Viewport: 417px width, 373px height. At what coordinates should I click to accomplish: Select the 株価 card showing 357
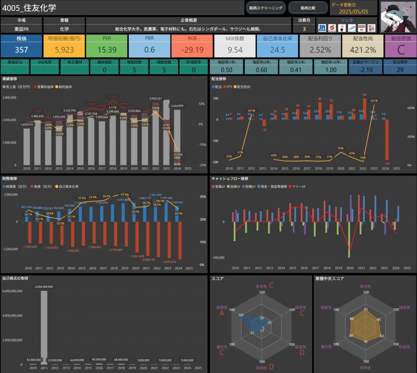pyautogui.click(x=21, y=46)
